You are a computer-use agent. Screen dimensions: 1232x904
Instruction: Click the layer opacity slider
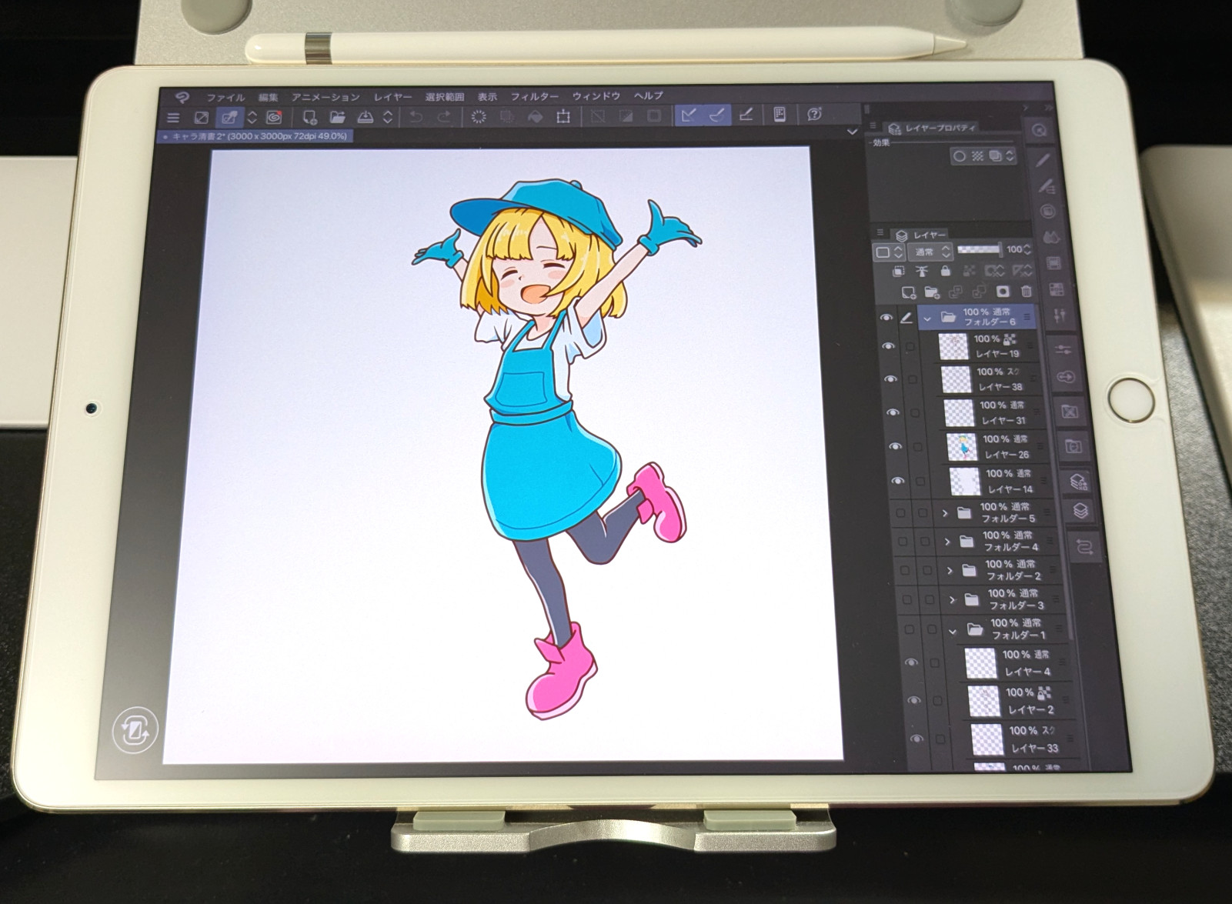pyautogui.click(x=979, y=249)
